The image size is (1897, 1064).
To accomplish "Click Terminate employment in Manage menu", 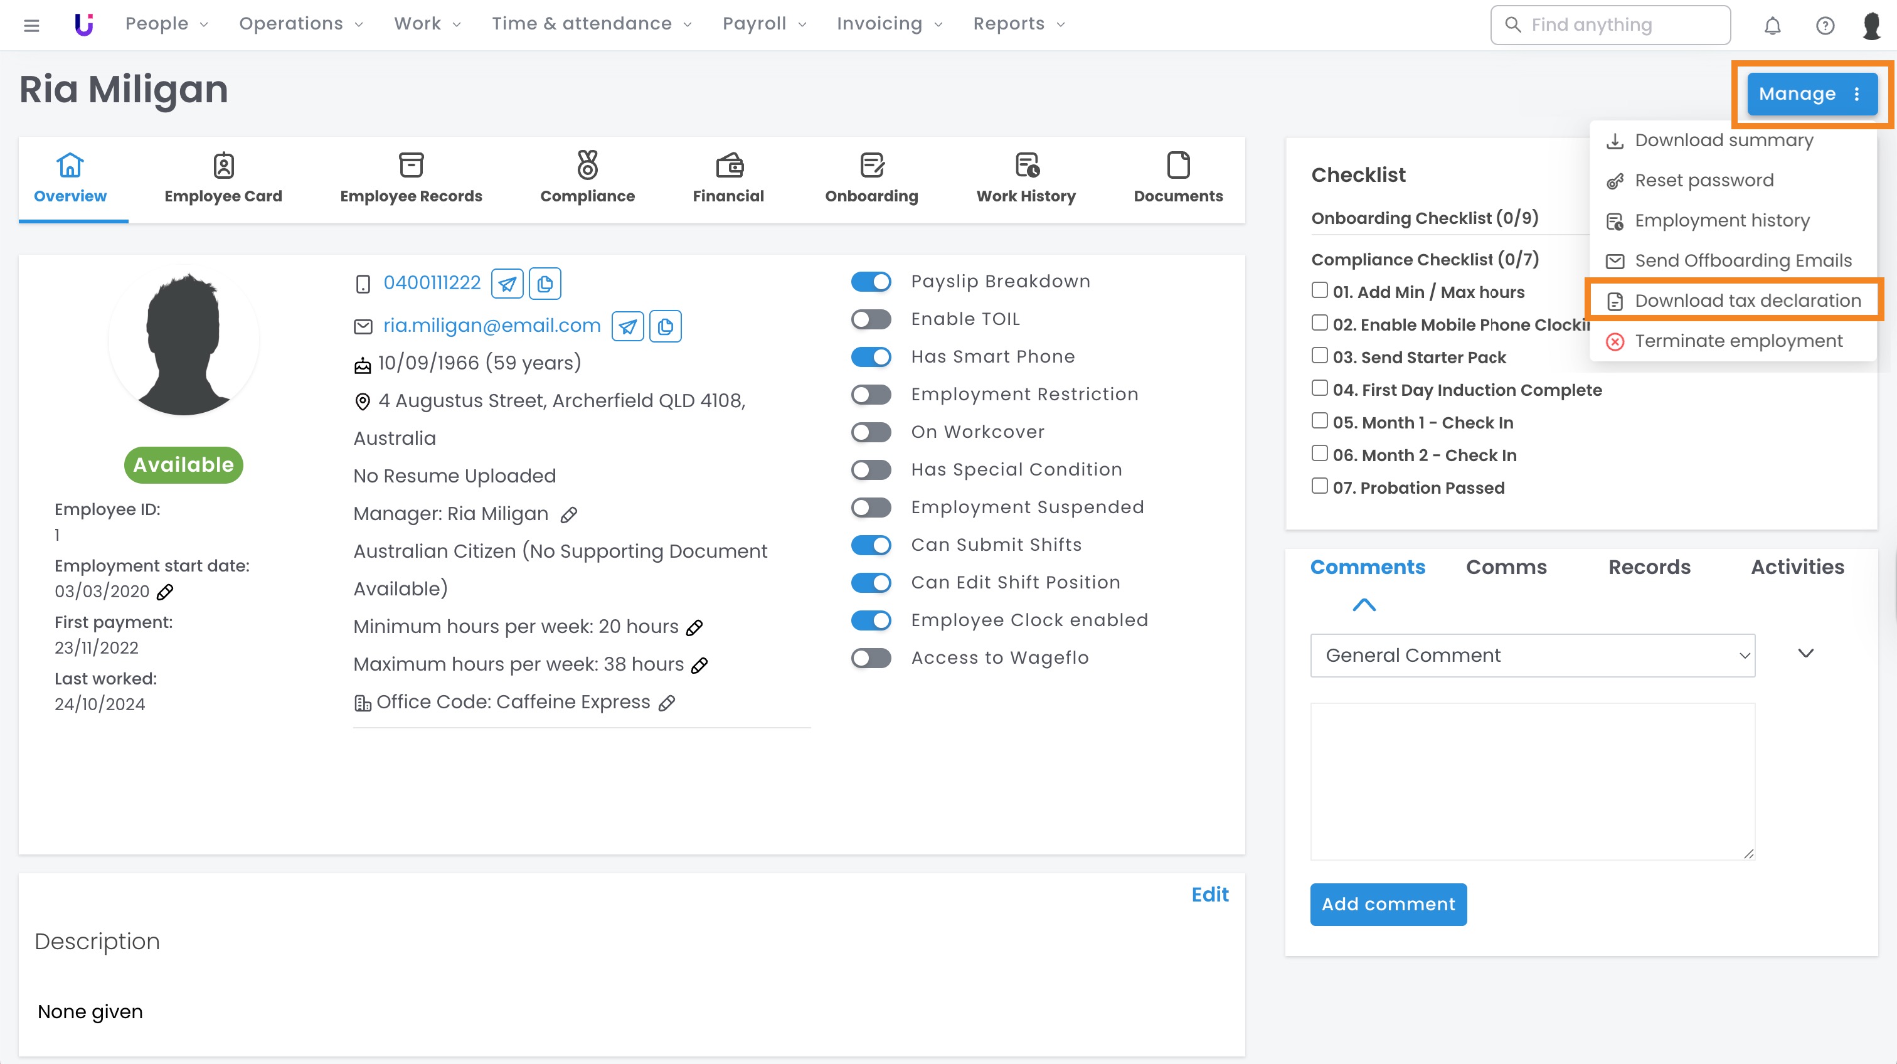I will (1738, 341).
